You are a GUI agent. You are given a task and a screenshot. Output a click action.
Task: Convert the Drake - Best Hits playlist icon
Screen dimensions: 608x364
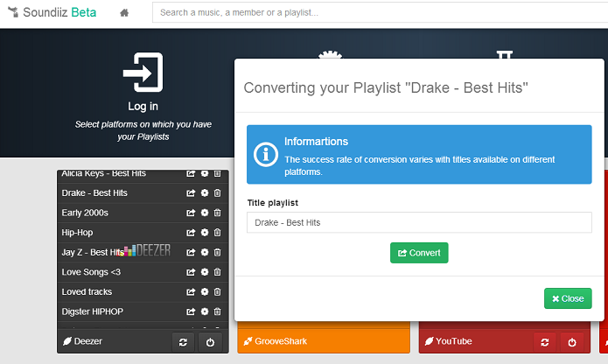click(x=191, y=193)
